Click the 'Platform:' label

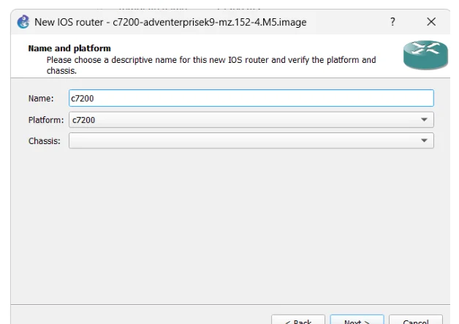point(46,120)
